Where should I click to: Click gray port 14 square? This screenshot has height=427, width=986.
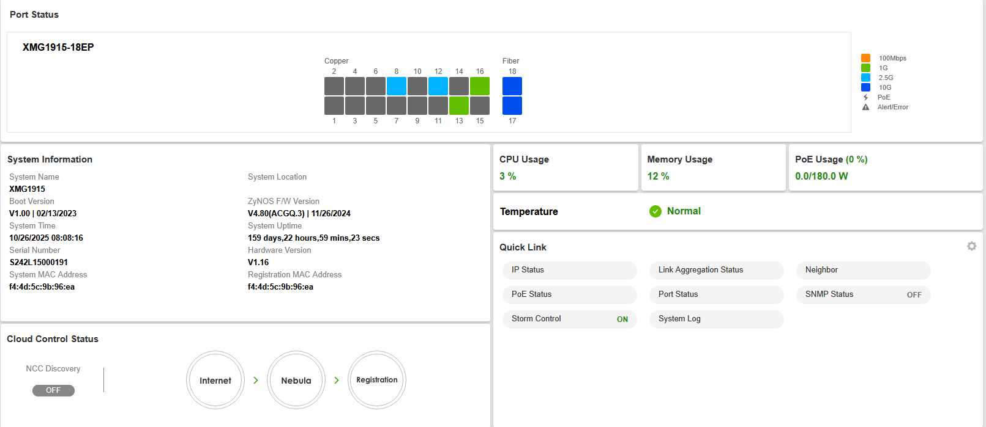459,86
